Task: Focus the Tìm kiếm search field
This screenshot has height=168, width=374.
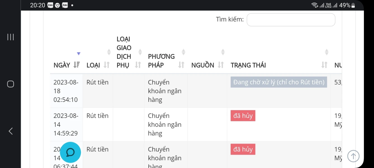Action: click(x=291, y=20)
